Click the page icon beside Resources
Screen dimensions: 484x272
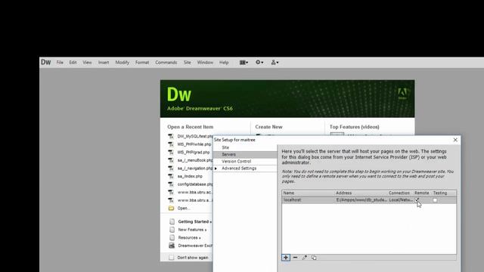pos(172,237)
